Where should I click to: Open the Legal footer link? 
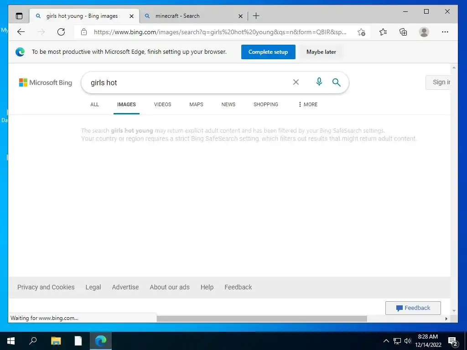pos(93,287)
